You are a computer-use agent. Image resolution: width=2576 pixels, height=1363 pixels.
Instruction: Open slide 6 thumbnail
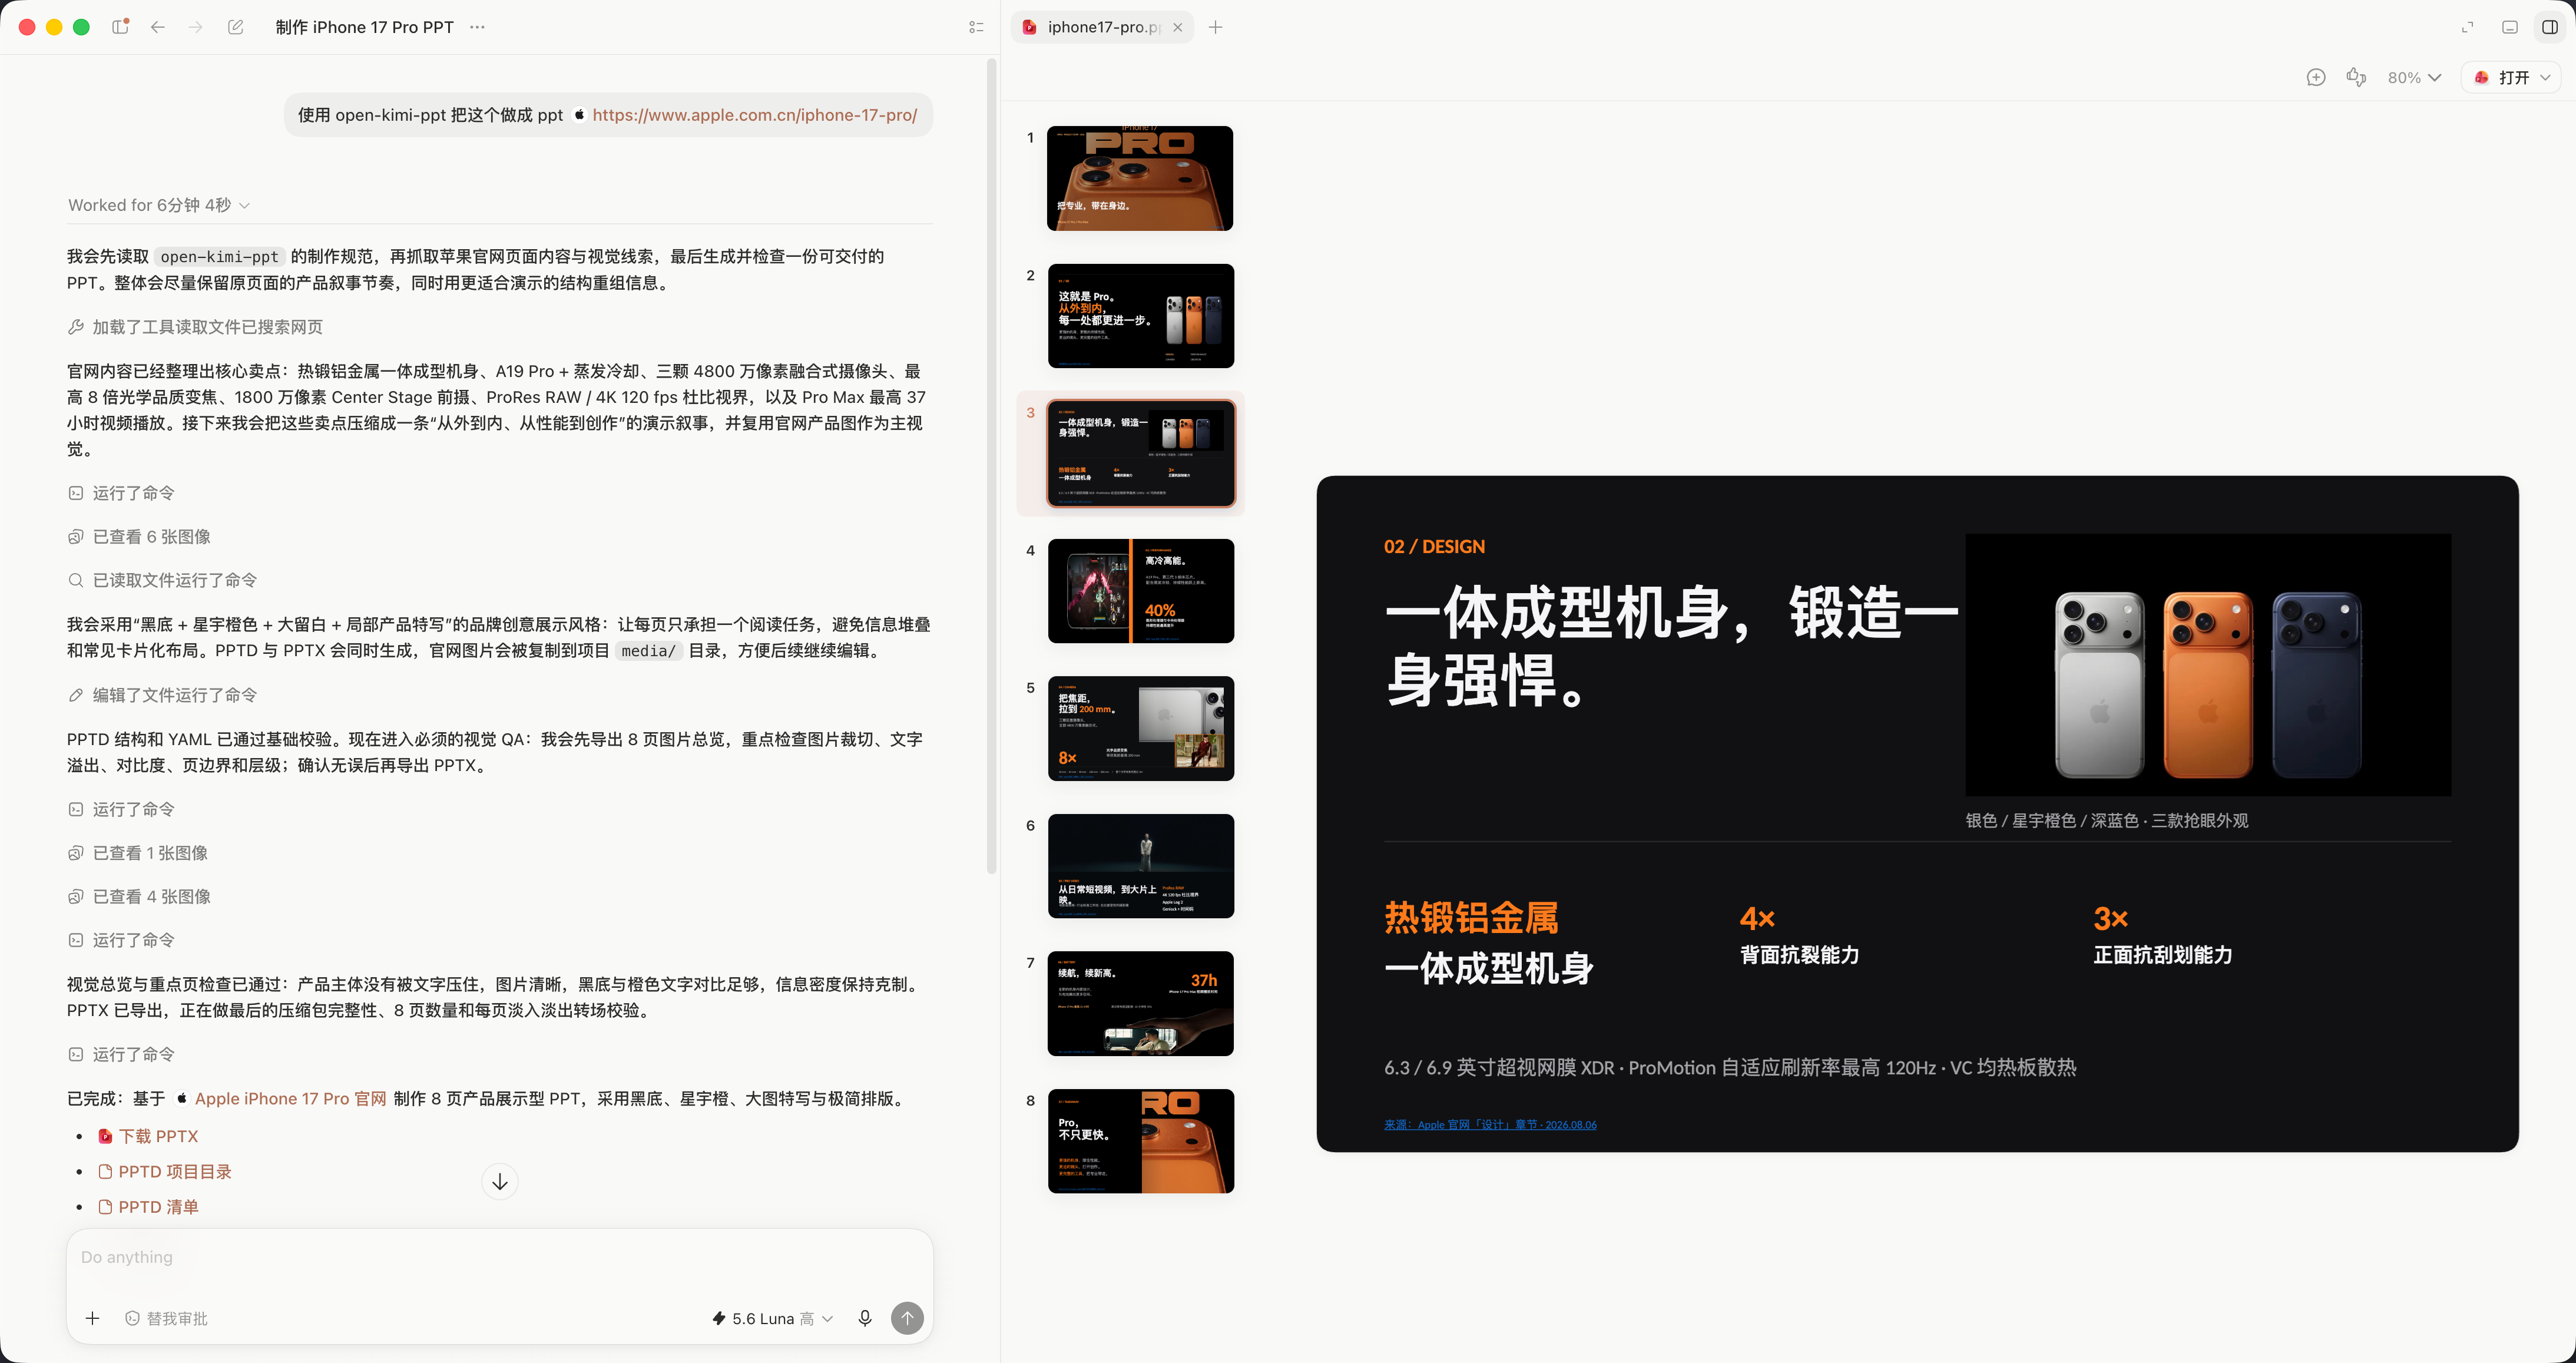tap(1140, 866)
